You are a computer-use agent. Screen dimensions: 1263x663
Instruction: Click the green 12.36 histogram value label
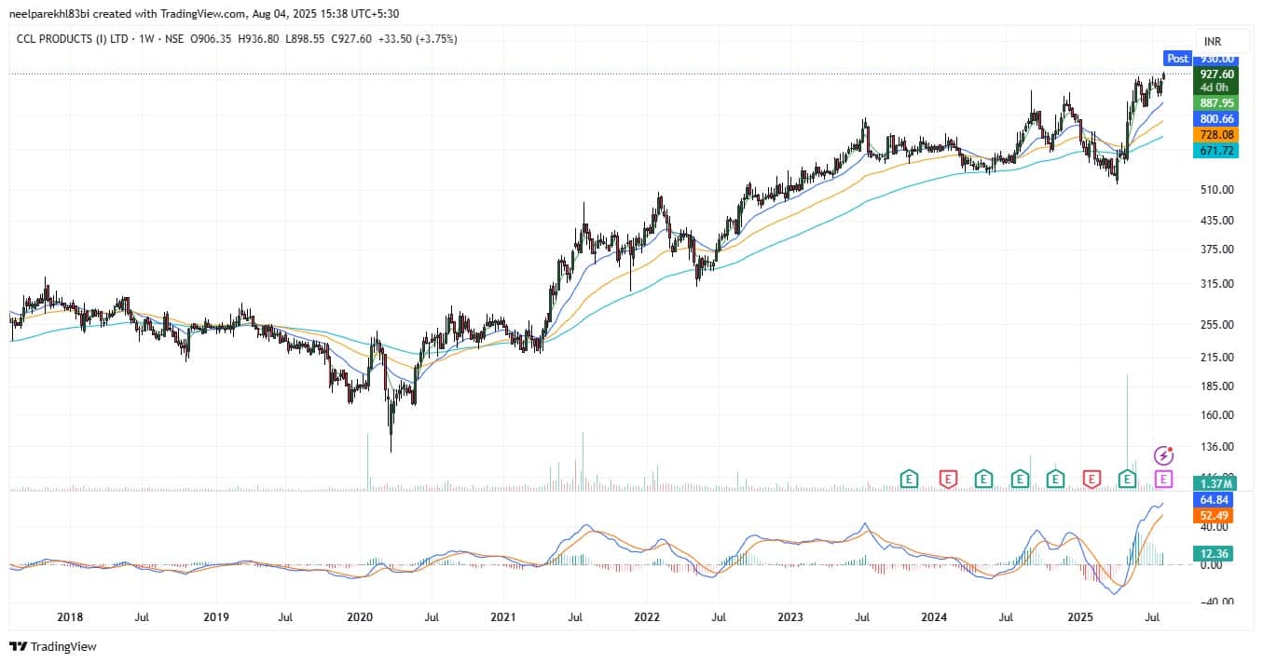[1217, 555]
